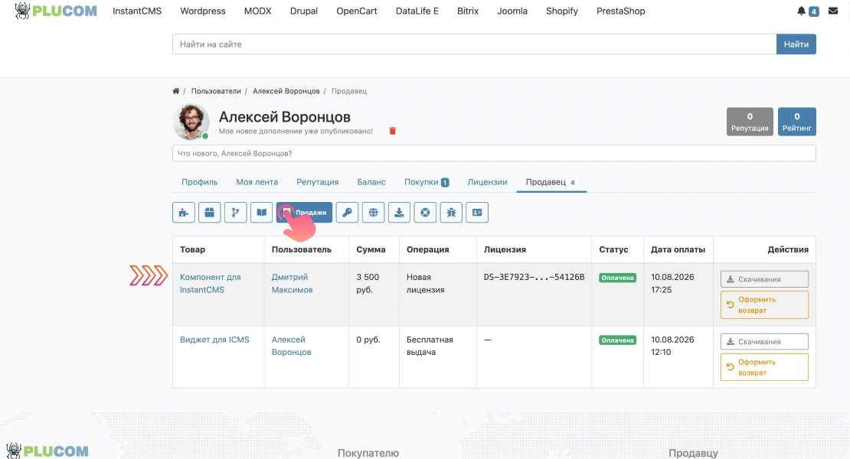
Task: Click Оформить возврат for Виджет для ICMS
Action: coord(764,367)
